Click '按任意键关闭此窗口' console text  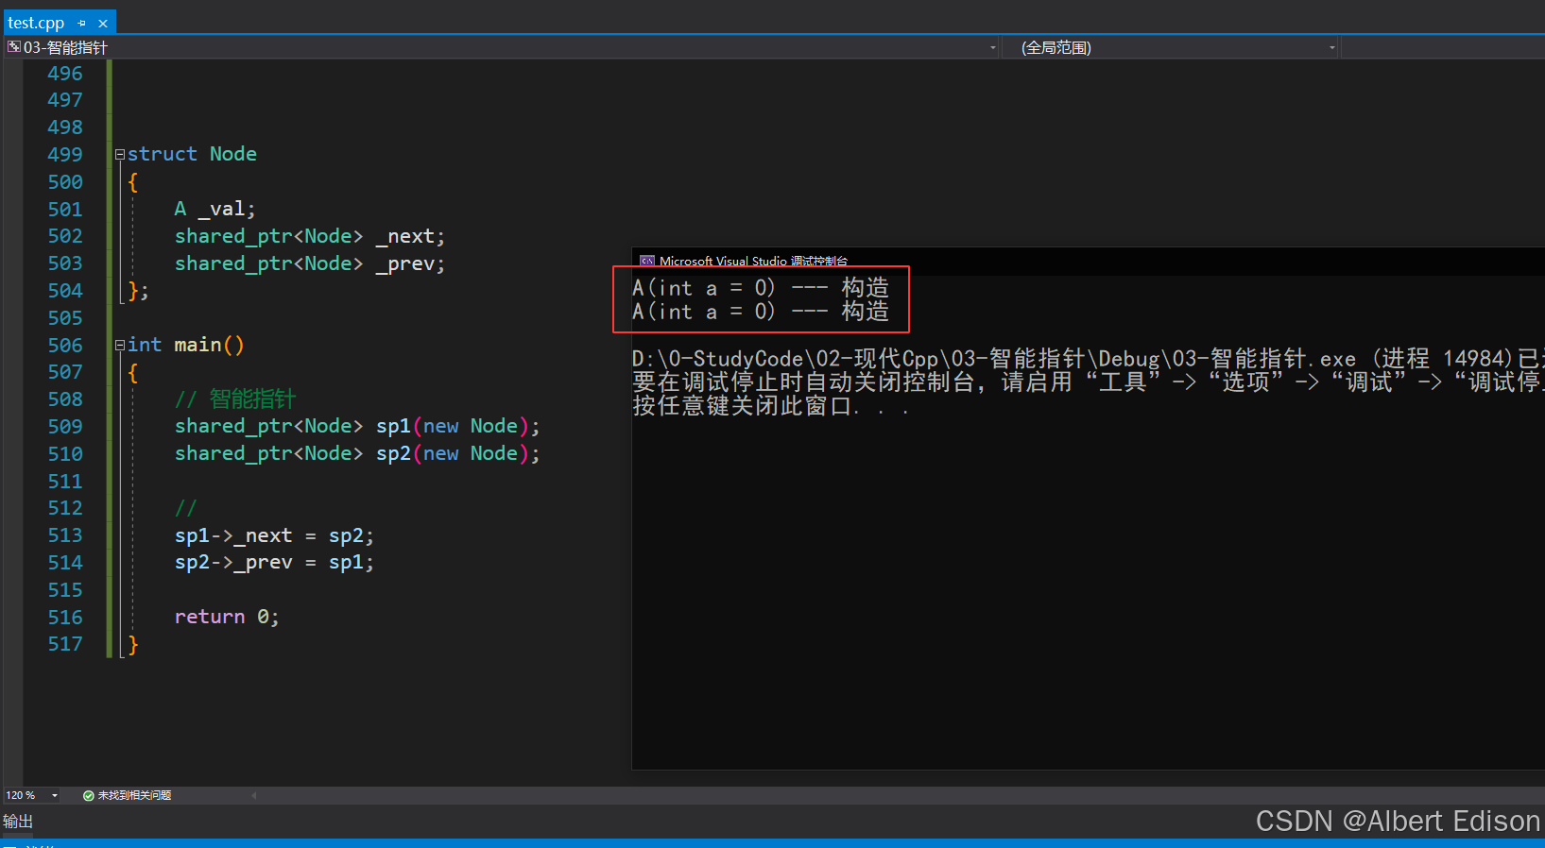click(x=742, y=406)
